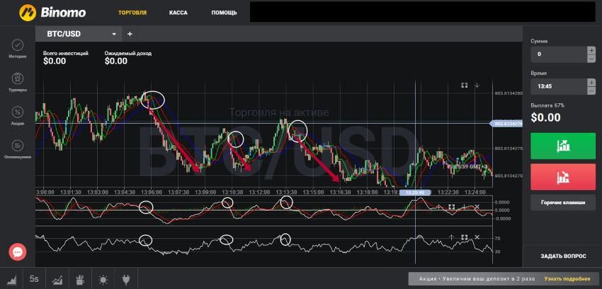Toggle light theme sun icon

pos(103,279)
